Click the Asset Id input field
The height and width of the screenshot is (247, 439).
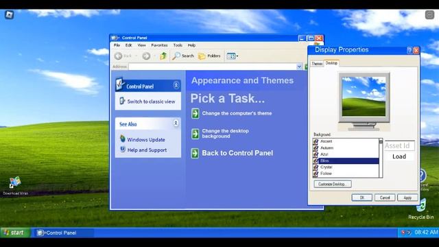399,145
